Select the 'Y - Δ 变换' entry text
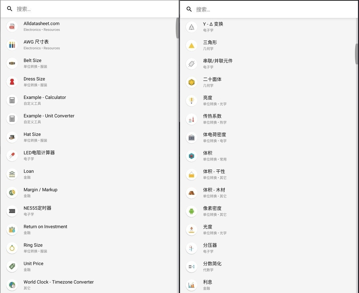The image size is (359, 293). pyautogui.click(x=213, y=24)
